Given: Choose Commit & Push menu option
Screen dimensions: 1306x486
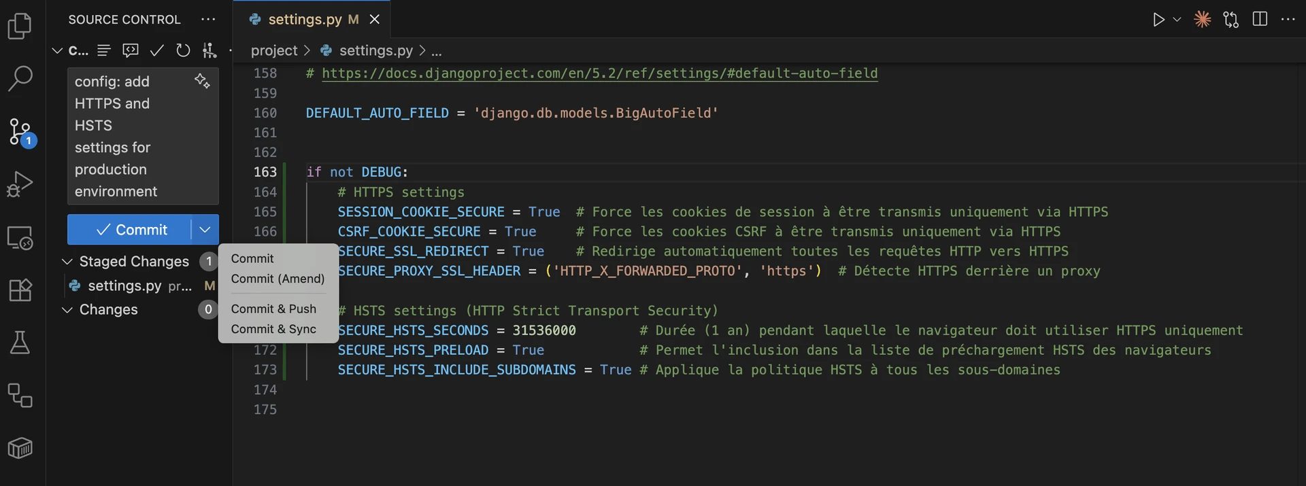Looking at the screenshot, I should click(273, 309).
